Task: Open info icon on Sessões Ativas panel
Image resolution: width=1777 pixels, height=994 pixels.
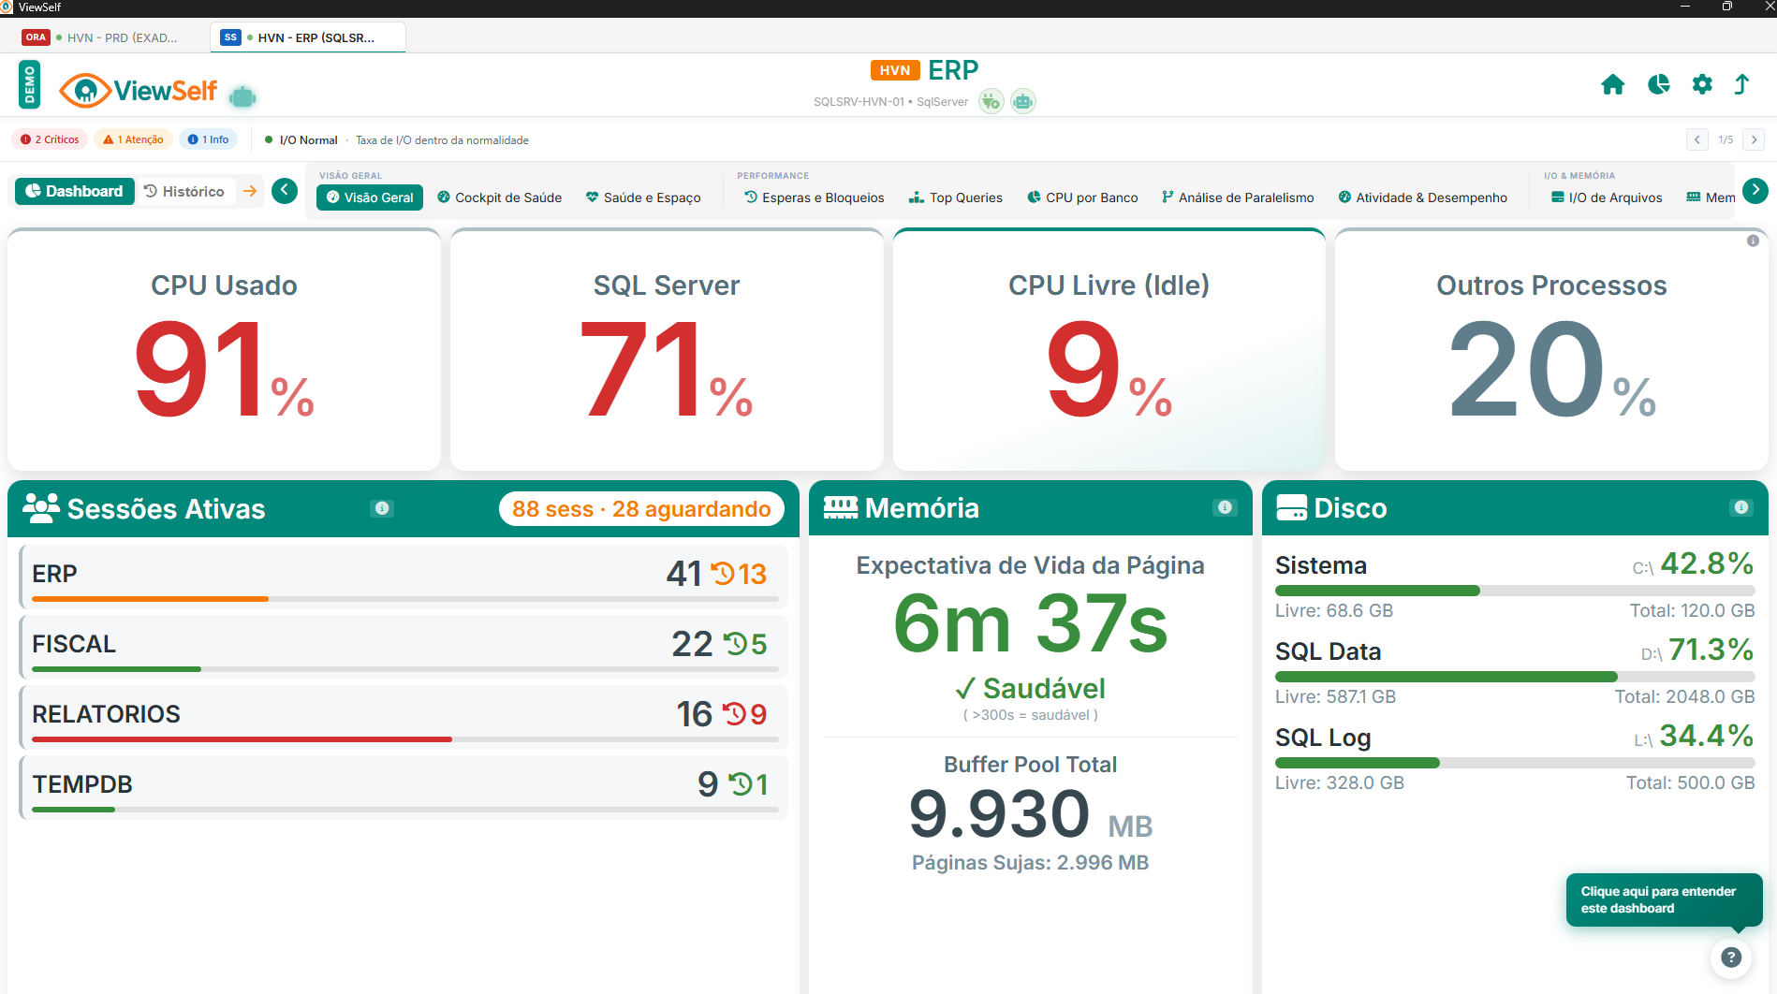Action: pyautogui.click(x=382, y=508)
